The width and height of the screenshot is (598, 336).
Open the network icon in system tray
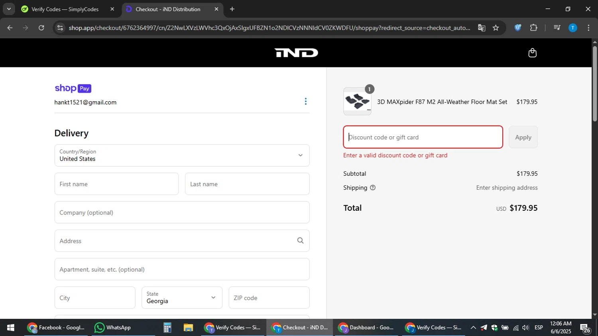click(516, 328)
